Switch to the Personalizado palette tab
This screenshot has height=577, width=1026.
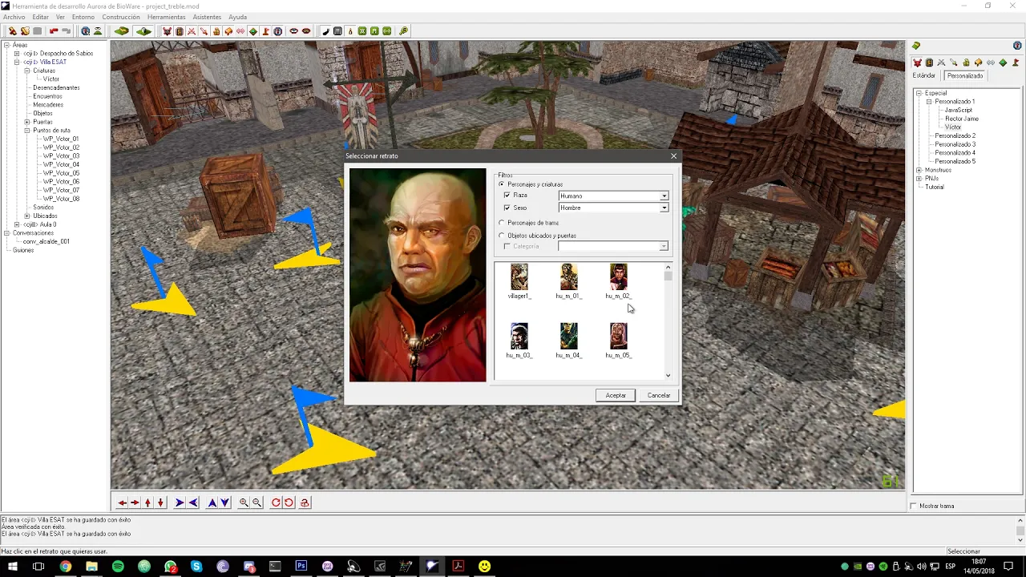coord(964,75)
